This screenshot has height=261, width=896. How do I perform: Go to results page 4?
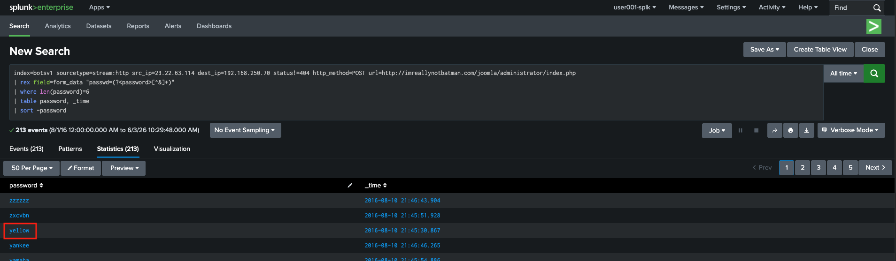(x=834, y=168)
